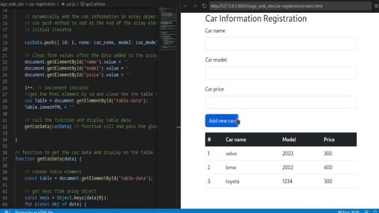The width and height of the screenshot is (379, 213).
Task: Place cursor on getCarData(carData) call line 32
Action: (91, 127)
